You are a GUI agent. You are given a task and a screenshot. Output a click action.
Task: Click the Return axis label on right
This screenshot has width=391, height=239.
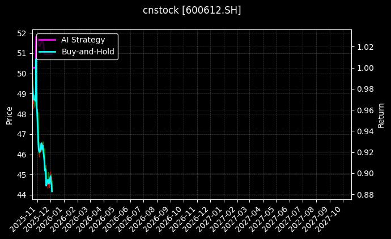(x=381, y=114)
